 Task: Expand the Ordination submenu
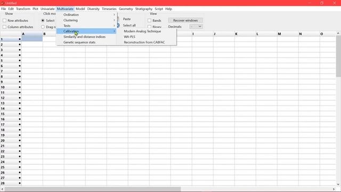86,14
